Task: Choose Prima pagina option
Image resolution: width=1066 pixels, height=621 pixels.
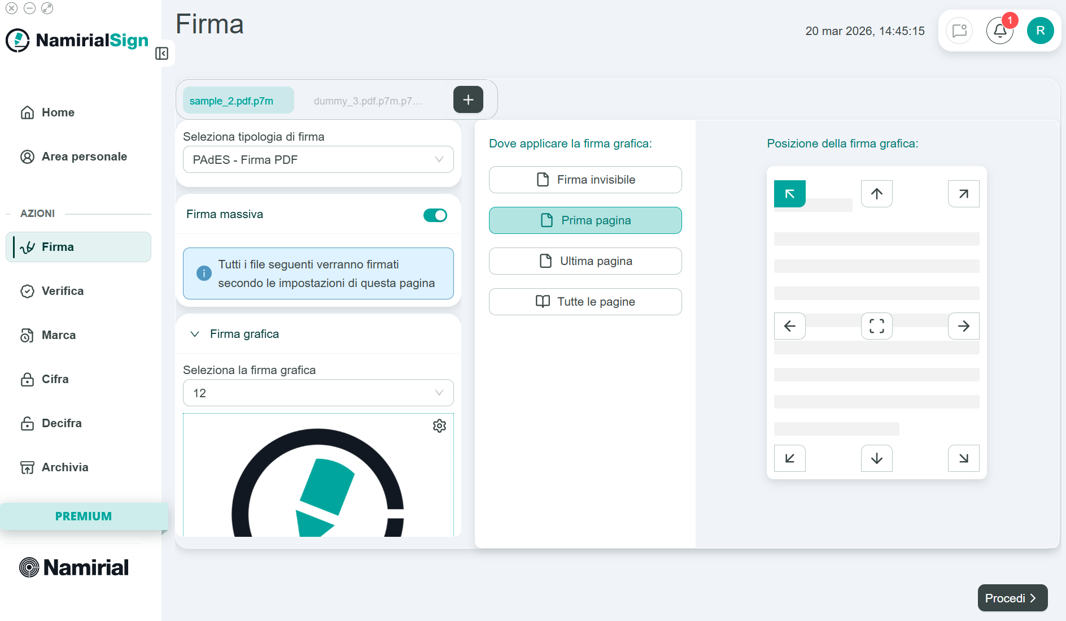Action: click(x=586, y=220)
